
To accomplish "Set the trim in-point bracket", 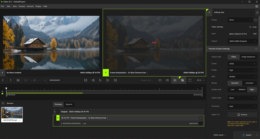I will (x=3, y=80).
